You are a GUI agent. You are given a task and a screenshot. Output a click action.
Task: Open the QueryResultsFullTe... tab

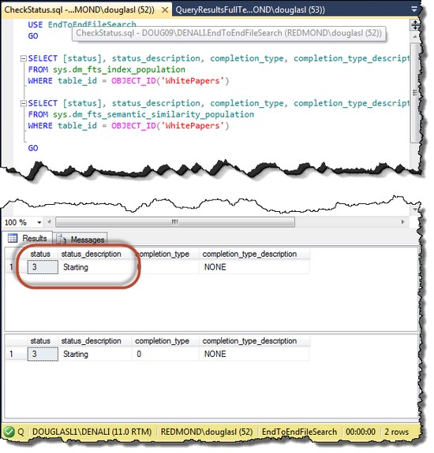tap(250, 9)
